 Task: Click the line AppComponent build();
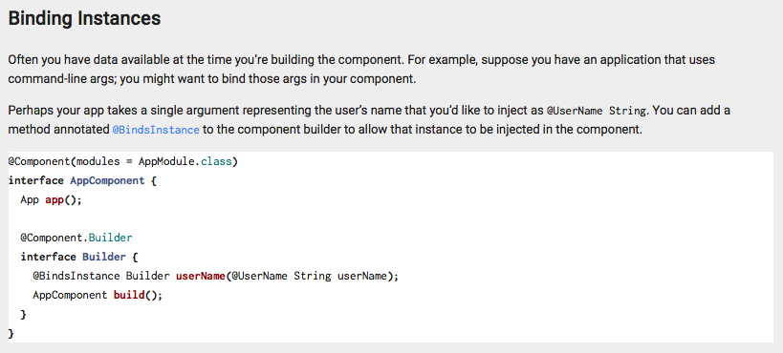[x=98, y=295]
